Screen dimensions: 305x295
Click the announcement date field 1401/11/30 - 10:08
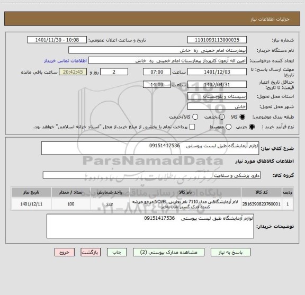click(57, 40)
